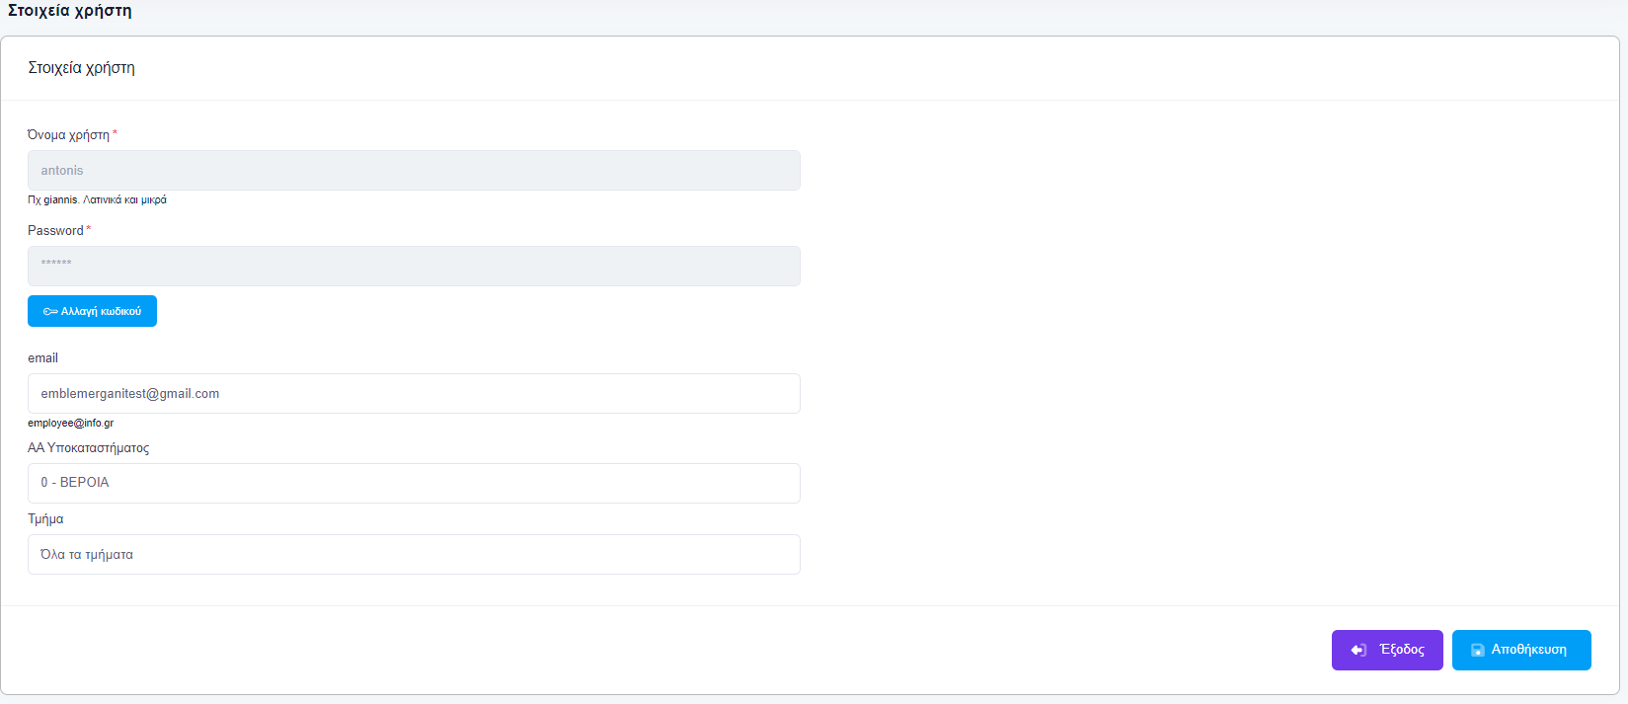Click the Password field label

[55, 231]
